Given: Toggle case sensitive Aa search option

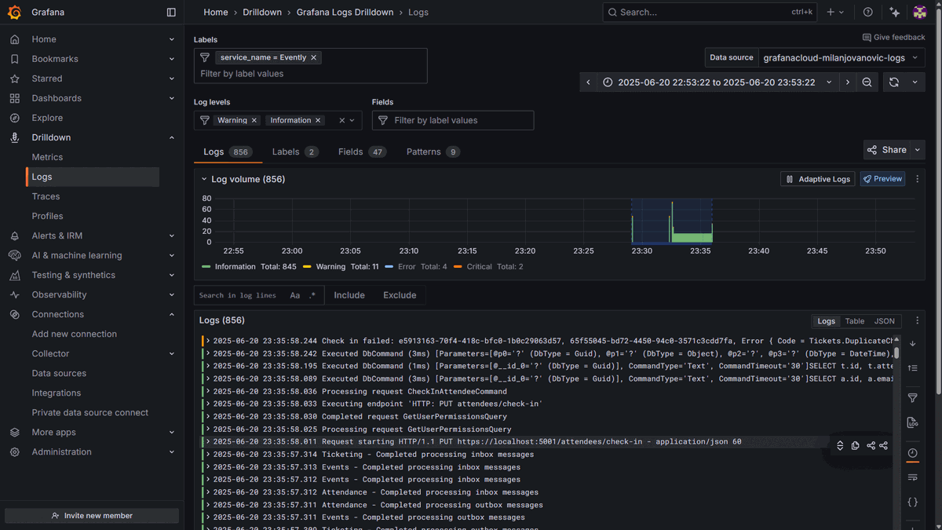Looking at the screenshot, I should click(x=295, y=295).
